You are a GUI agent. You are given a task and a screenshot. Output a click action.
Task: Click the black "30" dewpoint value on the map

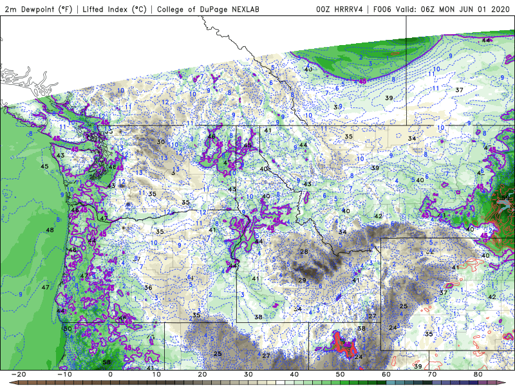pos(161,142)
